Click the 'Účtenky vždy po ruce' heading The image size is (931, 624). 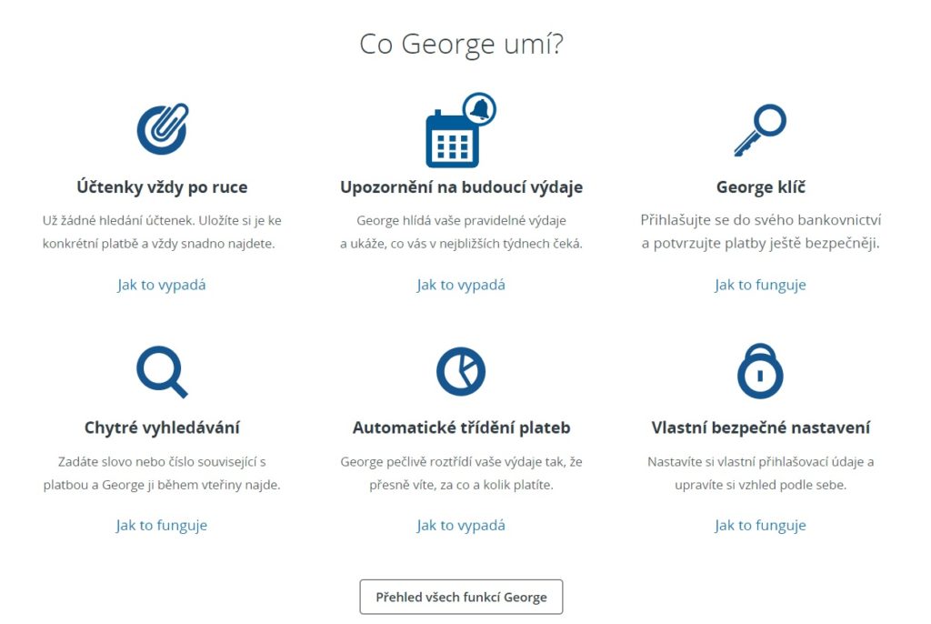[162, 187]
